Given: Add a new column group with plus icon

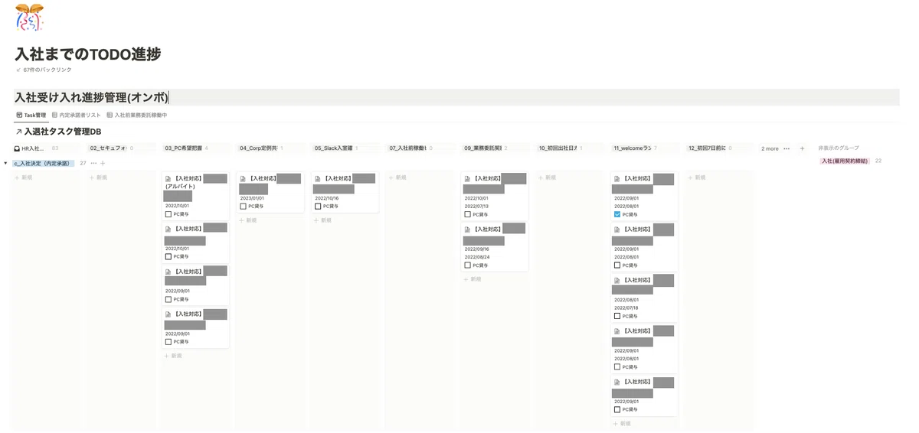Looking at the screenshot, I should (802, 148).
